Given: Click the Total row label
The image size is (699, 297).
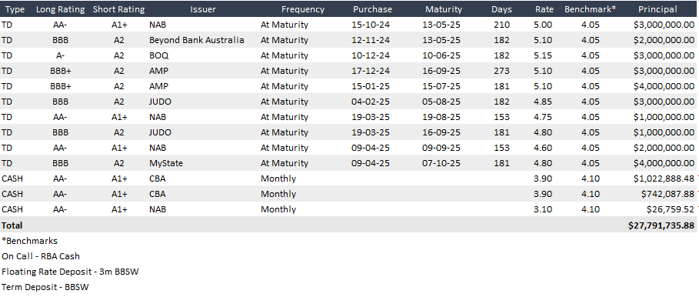Looking at the screenshot, I should [x=12, y=225].
